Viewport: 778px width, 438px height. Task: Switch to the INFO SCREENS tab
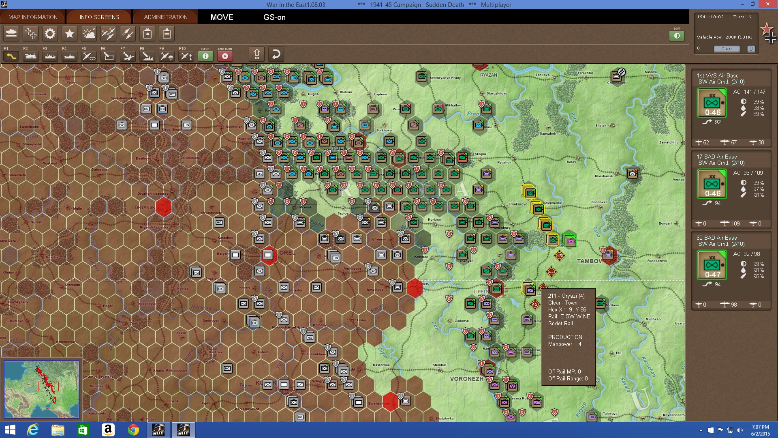(99, 17)
